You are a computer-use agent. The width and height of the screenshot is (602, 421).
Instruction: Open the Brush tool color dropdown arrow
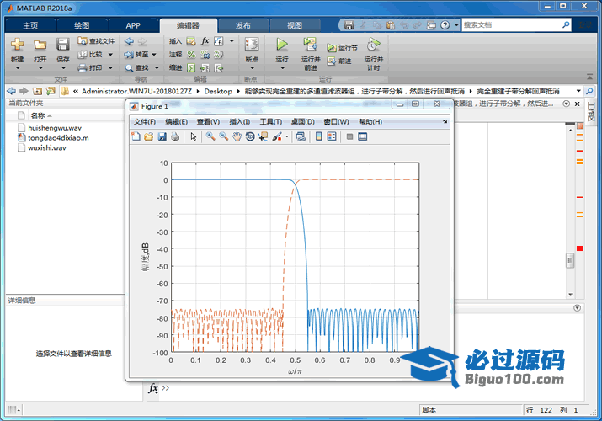(x=287, y=137)
